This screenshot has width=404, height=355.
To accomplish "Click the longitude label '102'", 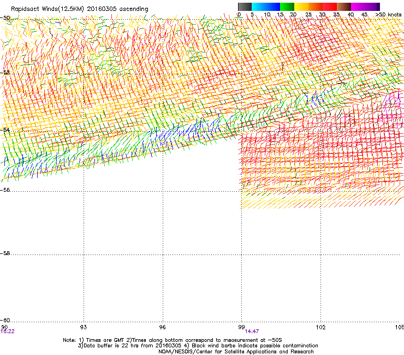I will point(320,327).
